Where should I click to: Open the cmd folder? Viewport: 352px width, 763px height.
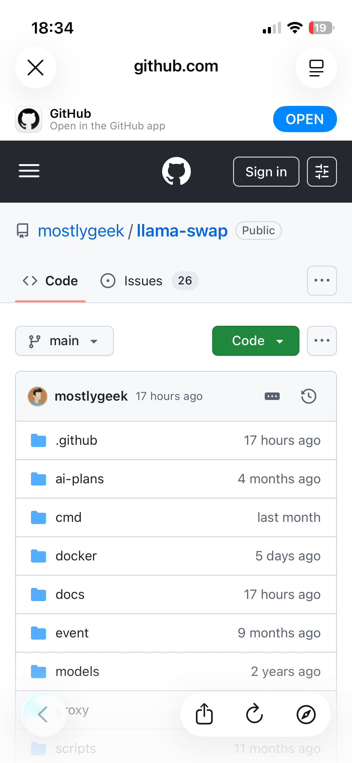point(69,517)
